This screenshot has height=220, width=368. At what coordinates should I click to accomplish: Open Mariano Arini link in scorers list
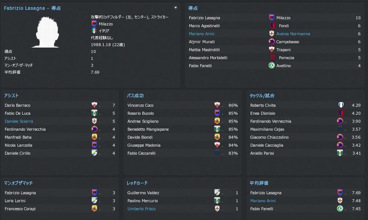[x=202, y=34]
